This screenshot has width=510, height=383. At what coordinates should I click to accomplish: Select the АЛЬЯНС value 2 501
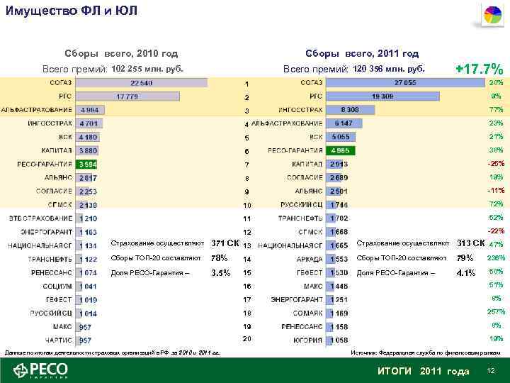tap(339, 191)
